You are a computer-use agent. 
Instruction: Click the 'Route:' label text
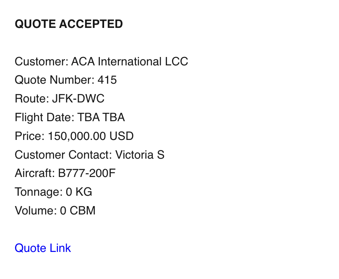coord(32,99)
